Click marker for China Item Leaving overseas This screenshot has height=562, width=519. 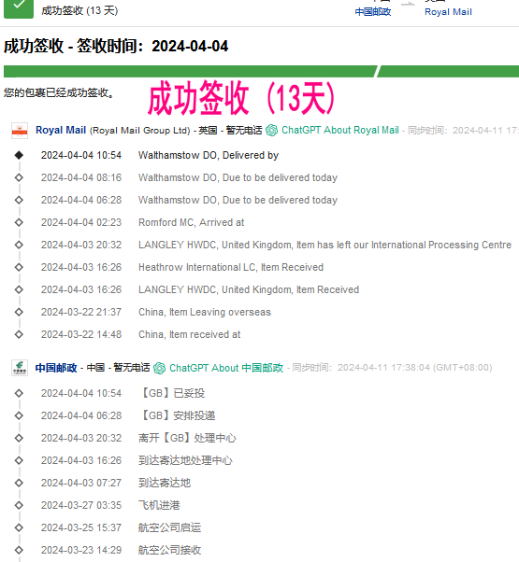point(19,312)
